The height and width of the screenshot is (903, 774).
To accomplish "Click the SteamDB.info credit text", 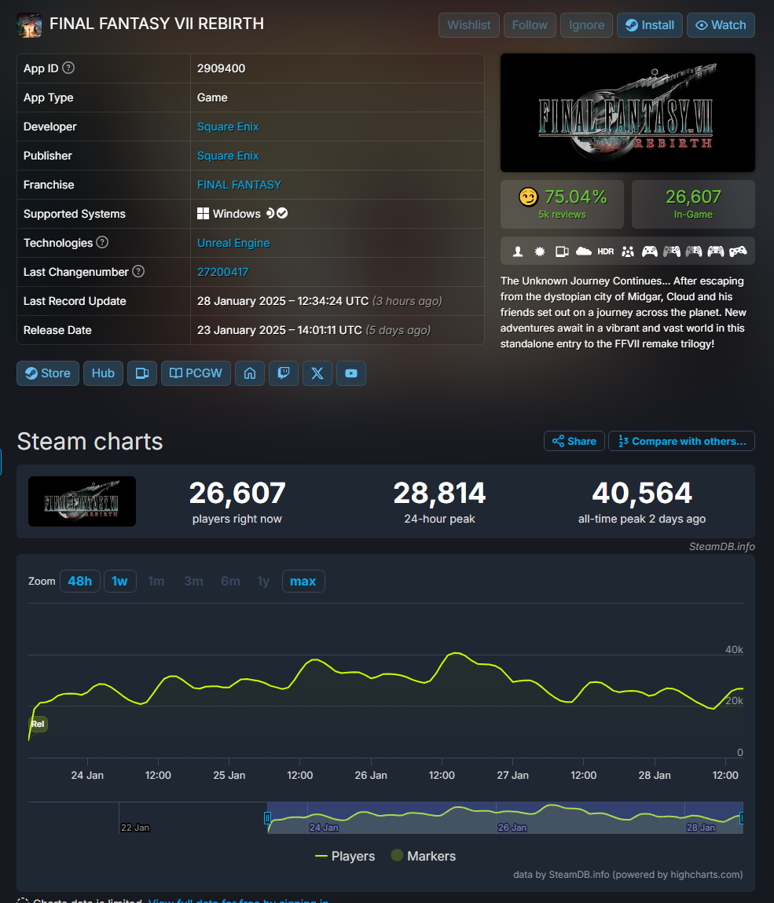I will [x=721, y=546].
